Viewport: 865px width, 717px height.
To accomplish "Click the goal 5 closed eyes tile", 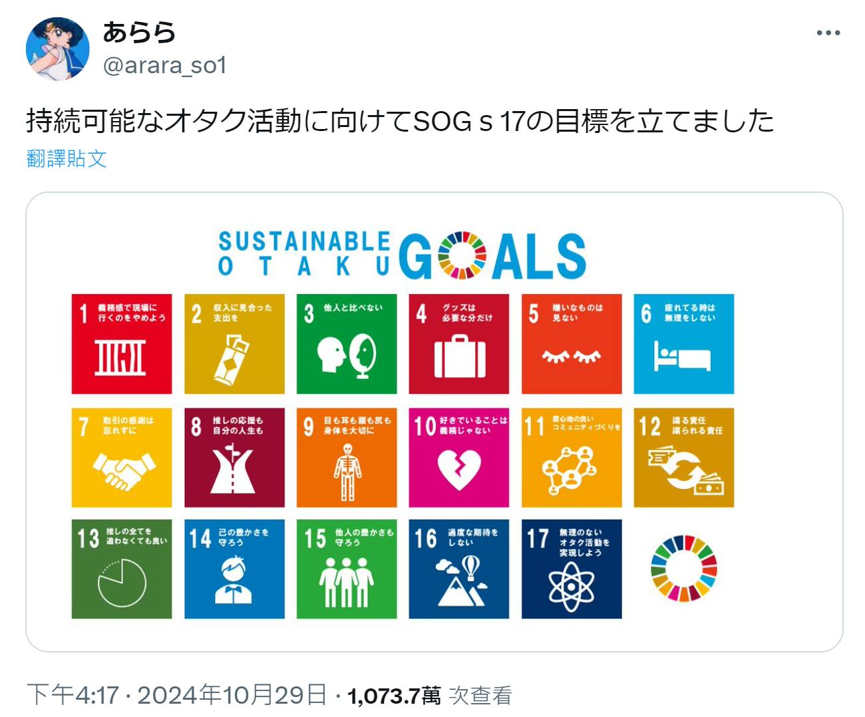I will (x=572, y=344).
